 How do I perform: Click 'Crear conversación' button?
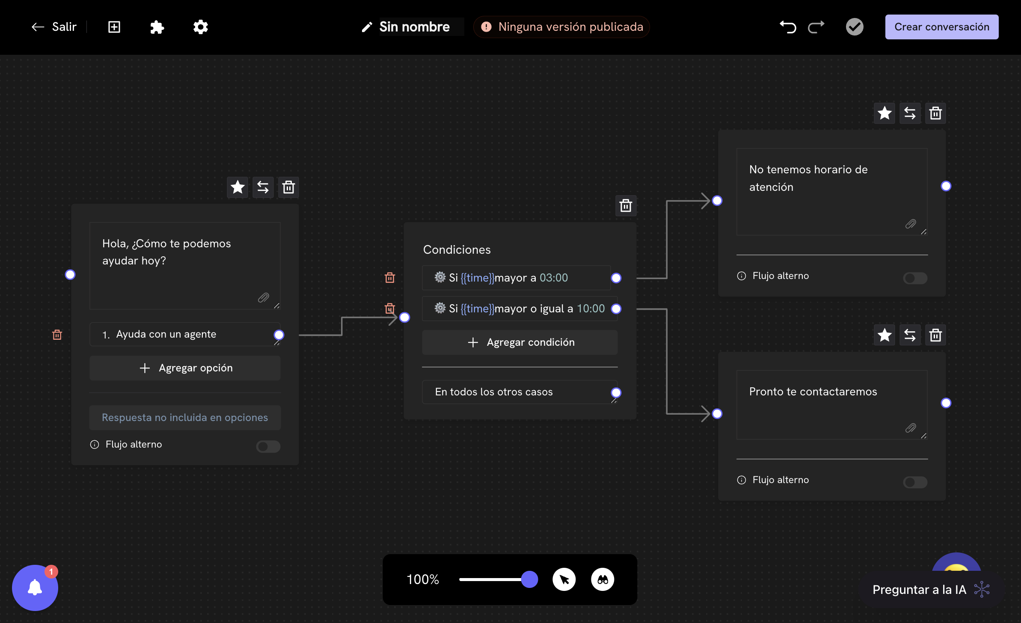[x=941, y=27]
